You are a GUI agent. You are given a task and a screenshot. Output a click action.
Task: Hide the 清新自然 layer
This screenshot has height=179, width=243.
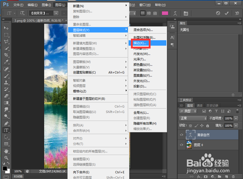[182, 135]
